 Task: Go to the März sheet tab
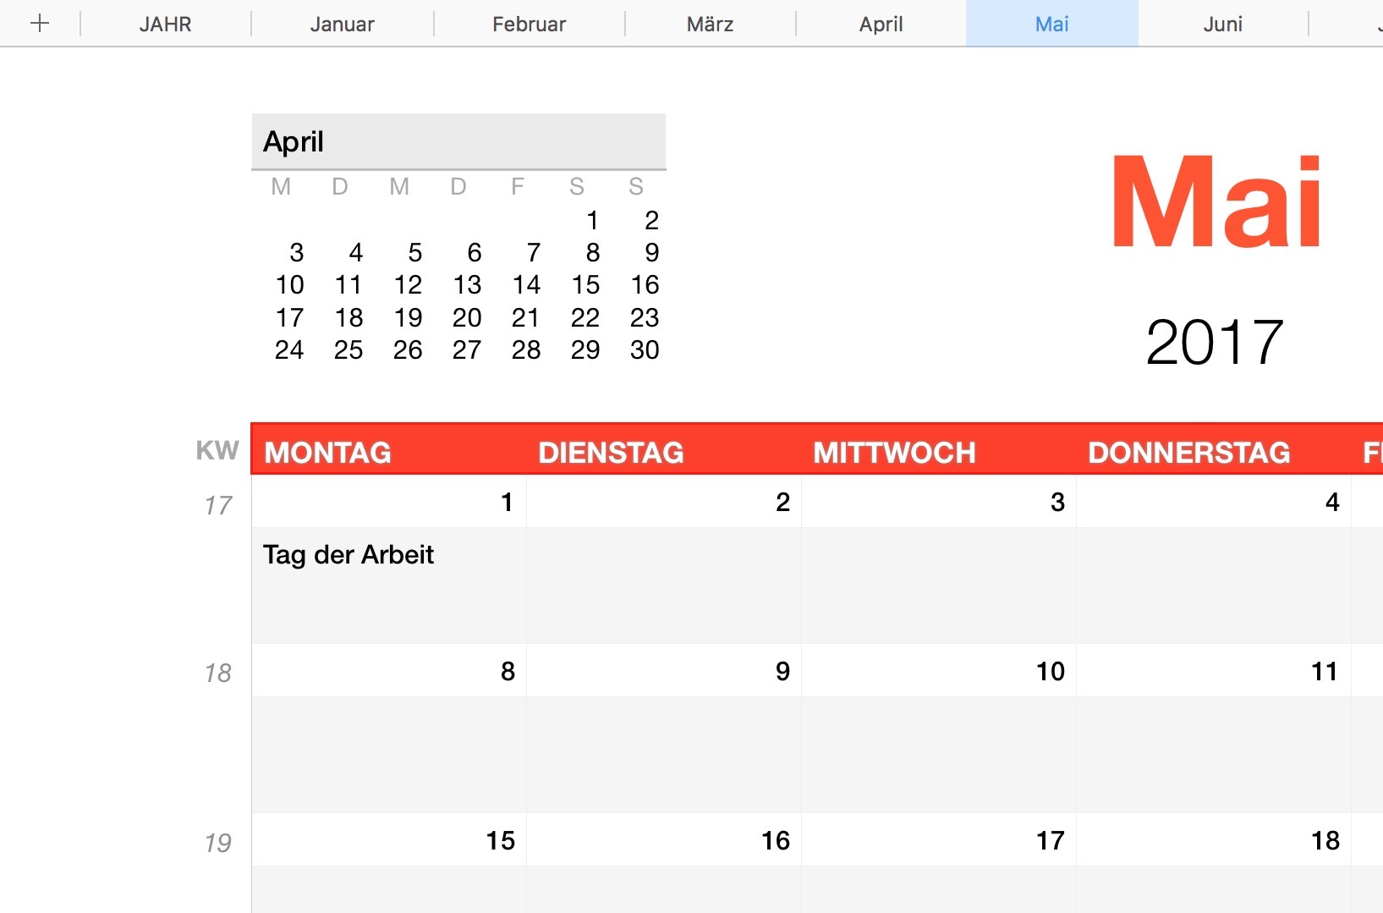(x=710, y=24)
